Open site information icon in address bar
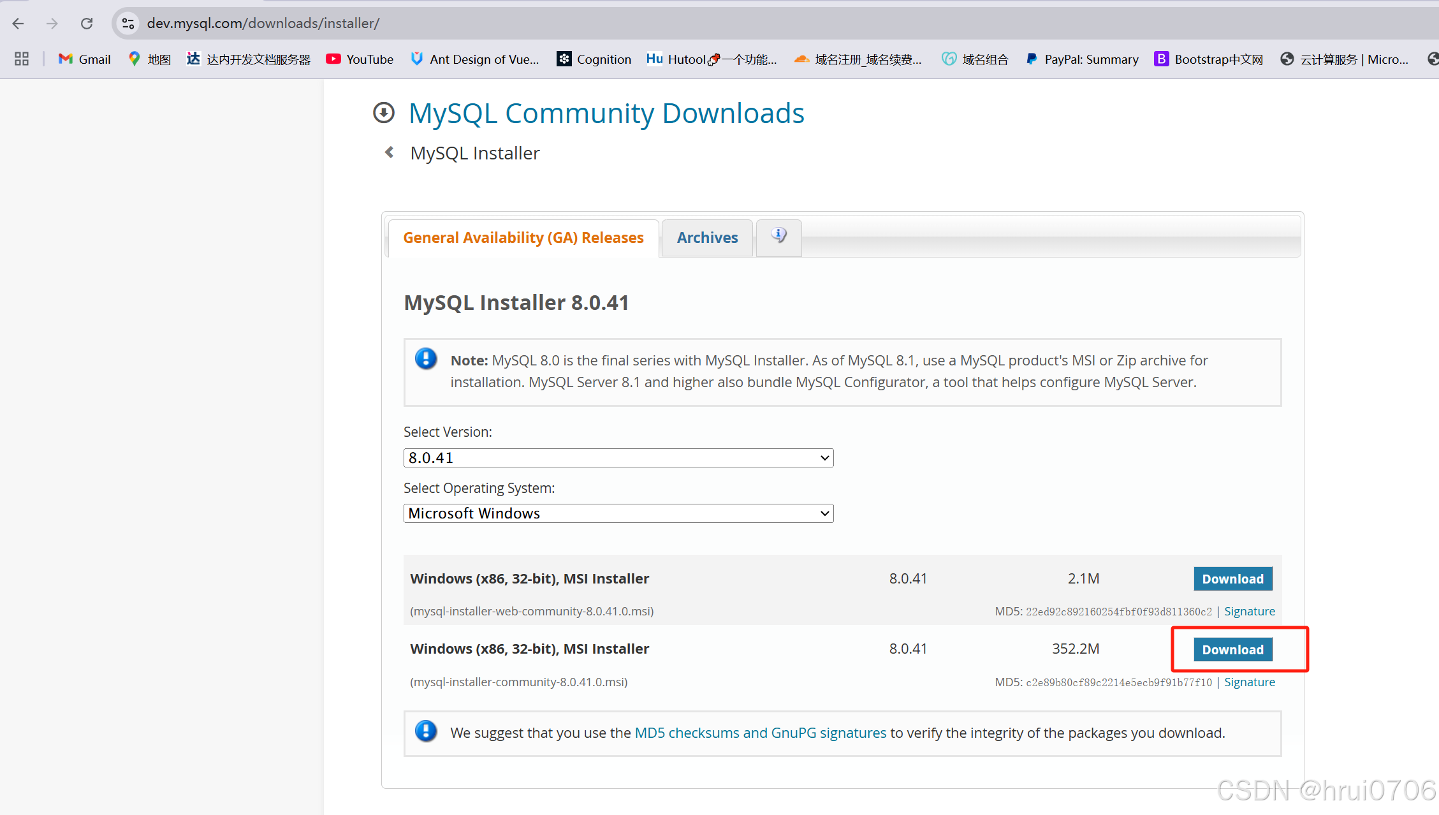Image resolution: width=1439 pixels, height=815 pixels. (128, 24)
